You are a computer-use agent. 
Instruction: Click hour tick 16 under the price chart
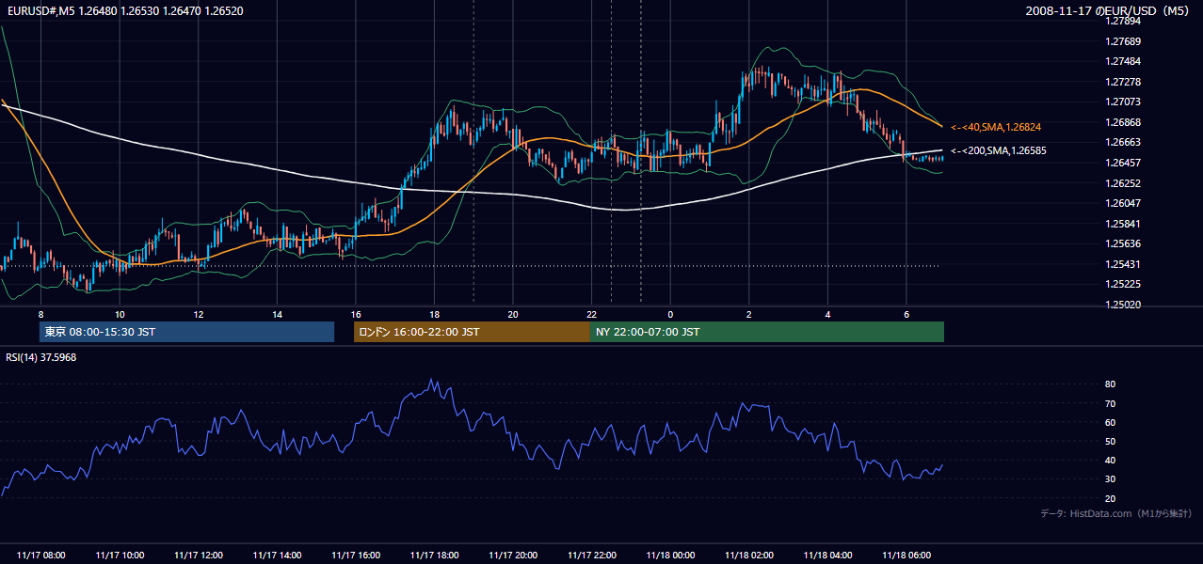[356, 314]
